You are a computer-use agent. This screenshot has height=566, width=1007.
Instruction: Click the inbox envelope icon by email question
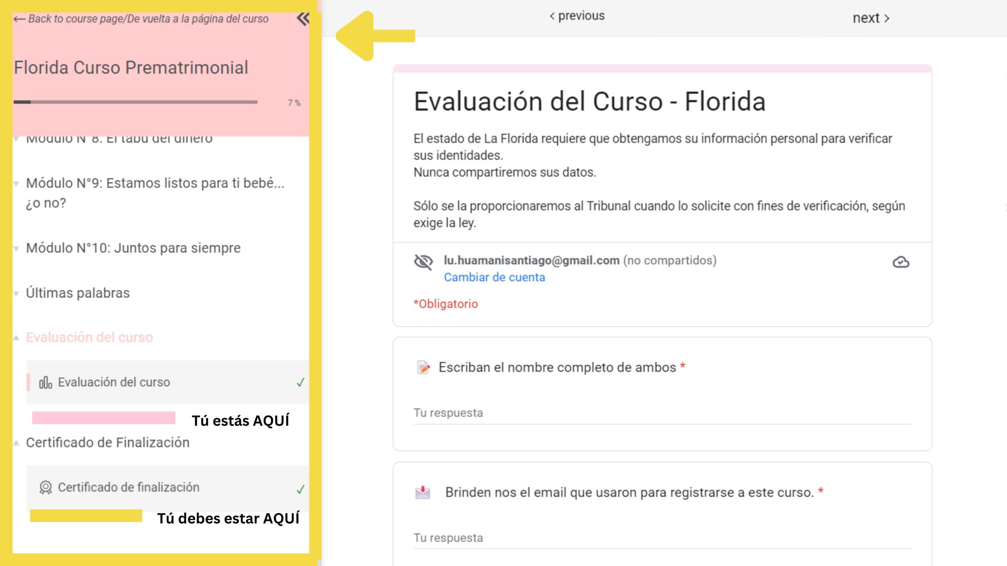[423, 492]
